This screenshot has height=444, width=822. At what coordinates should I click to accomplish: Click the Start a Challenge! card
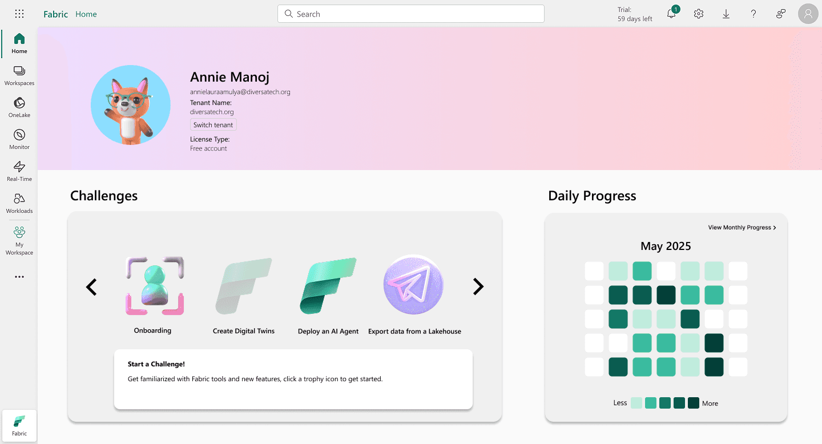[x=293, y=379]
